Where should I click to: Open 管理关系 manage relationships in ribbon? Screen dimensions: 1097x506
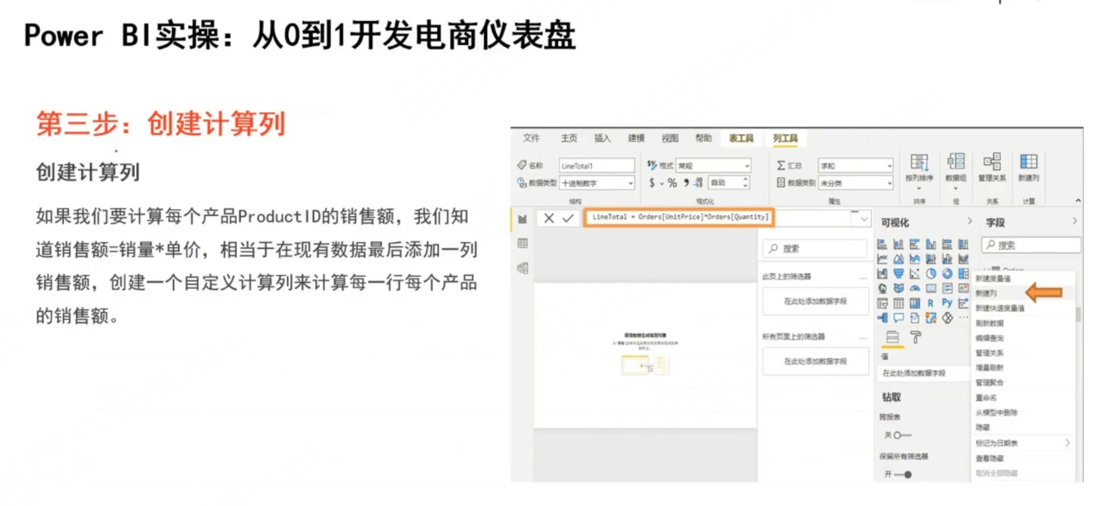pyautogui.click(x=992, y=168)
